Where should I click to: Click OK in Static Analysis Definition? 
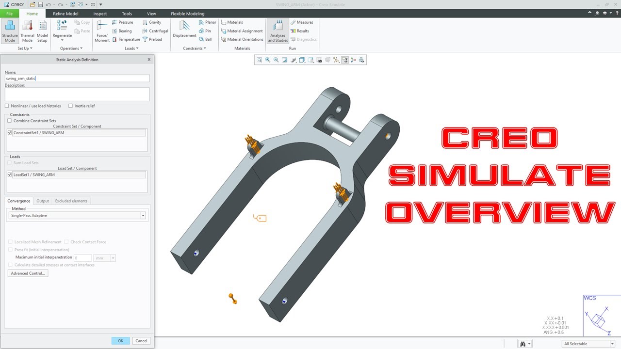pyautogui.click(x=120, y=341)
